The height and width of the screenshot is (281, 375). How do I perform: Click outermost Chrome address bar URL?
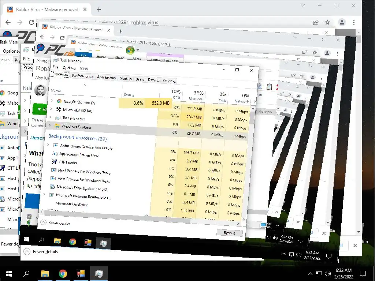coord(127,22)
